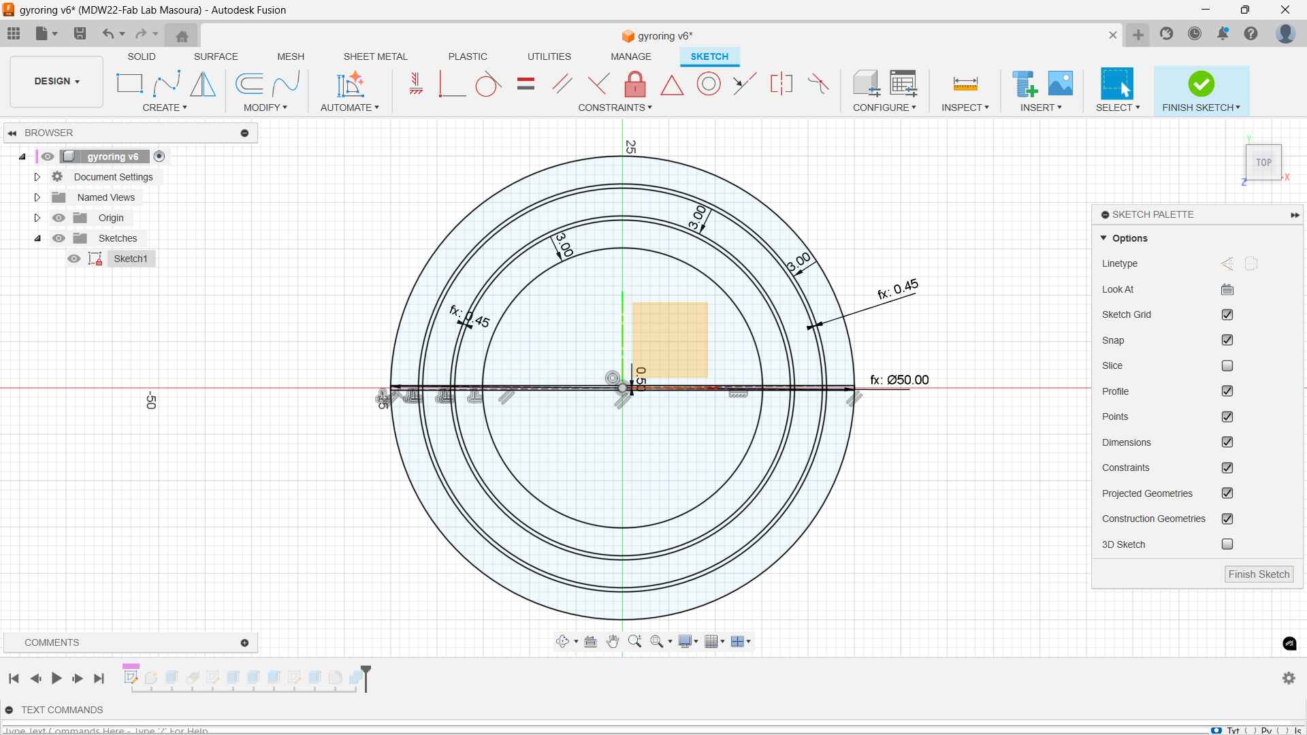Image resolution: width=1307 pixels, height=735 pixels.
Task: Activate the Automate sketch constraints icon
Action: point(350,84)
